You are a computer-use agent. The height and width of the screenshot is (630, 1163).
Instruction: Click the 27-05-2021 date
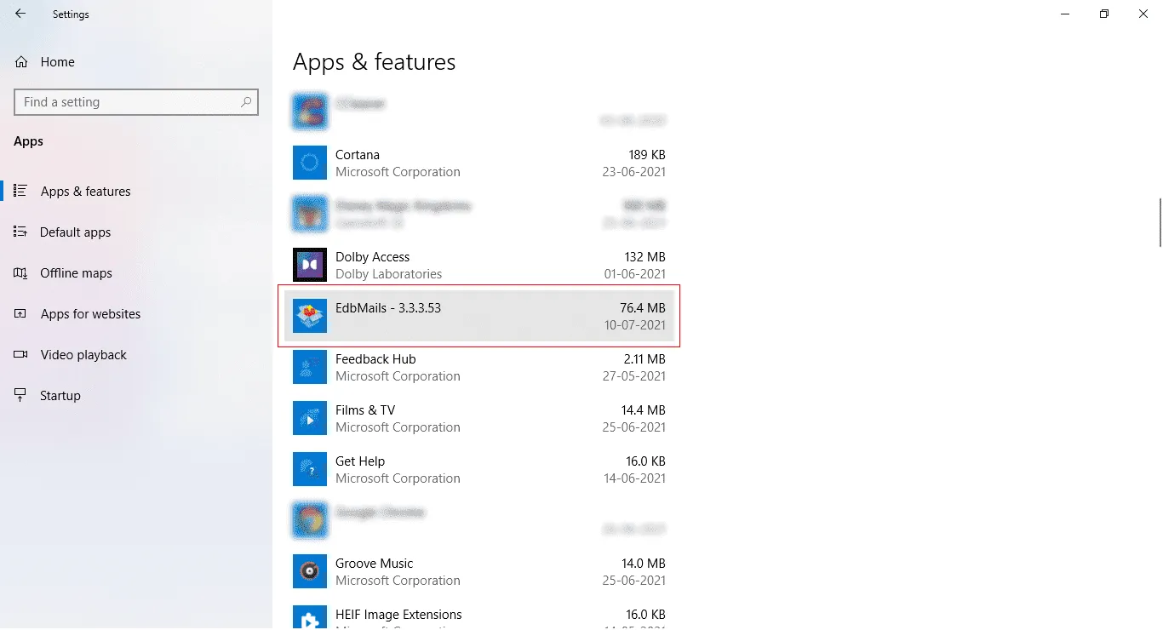(x=635, y=376)
